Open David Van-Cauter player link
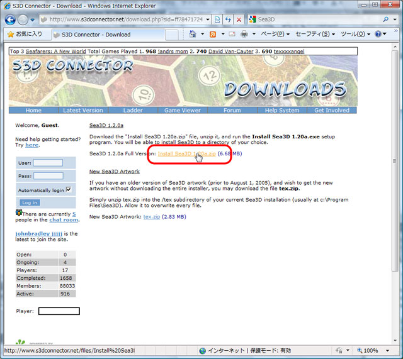The height and width of the screenshot is (359, 403). click(231, 52)
